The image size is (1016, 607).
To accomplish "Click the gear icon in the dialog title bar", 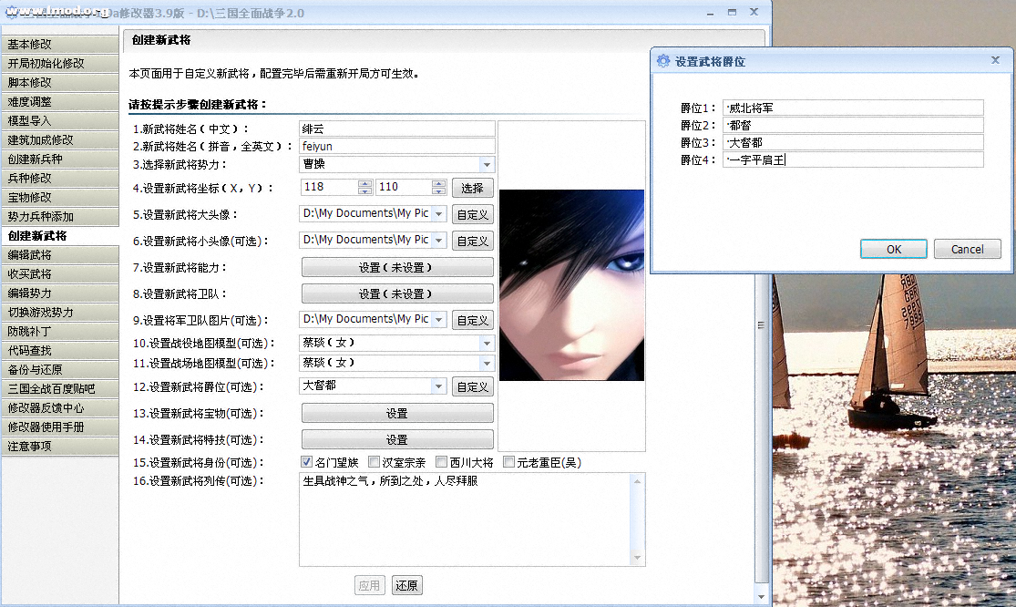I will point(662,61).
